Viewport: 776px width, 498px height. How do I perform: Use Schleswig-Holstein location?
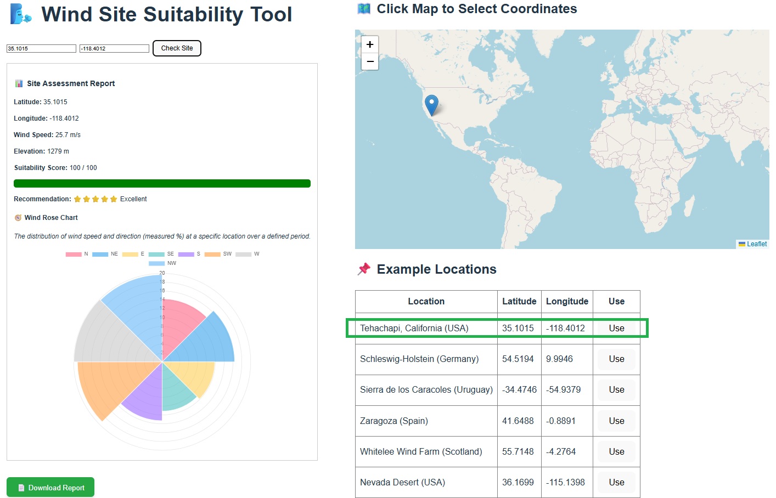(616, 359)
